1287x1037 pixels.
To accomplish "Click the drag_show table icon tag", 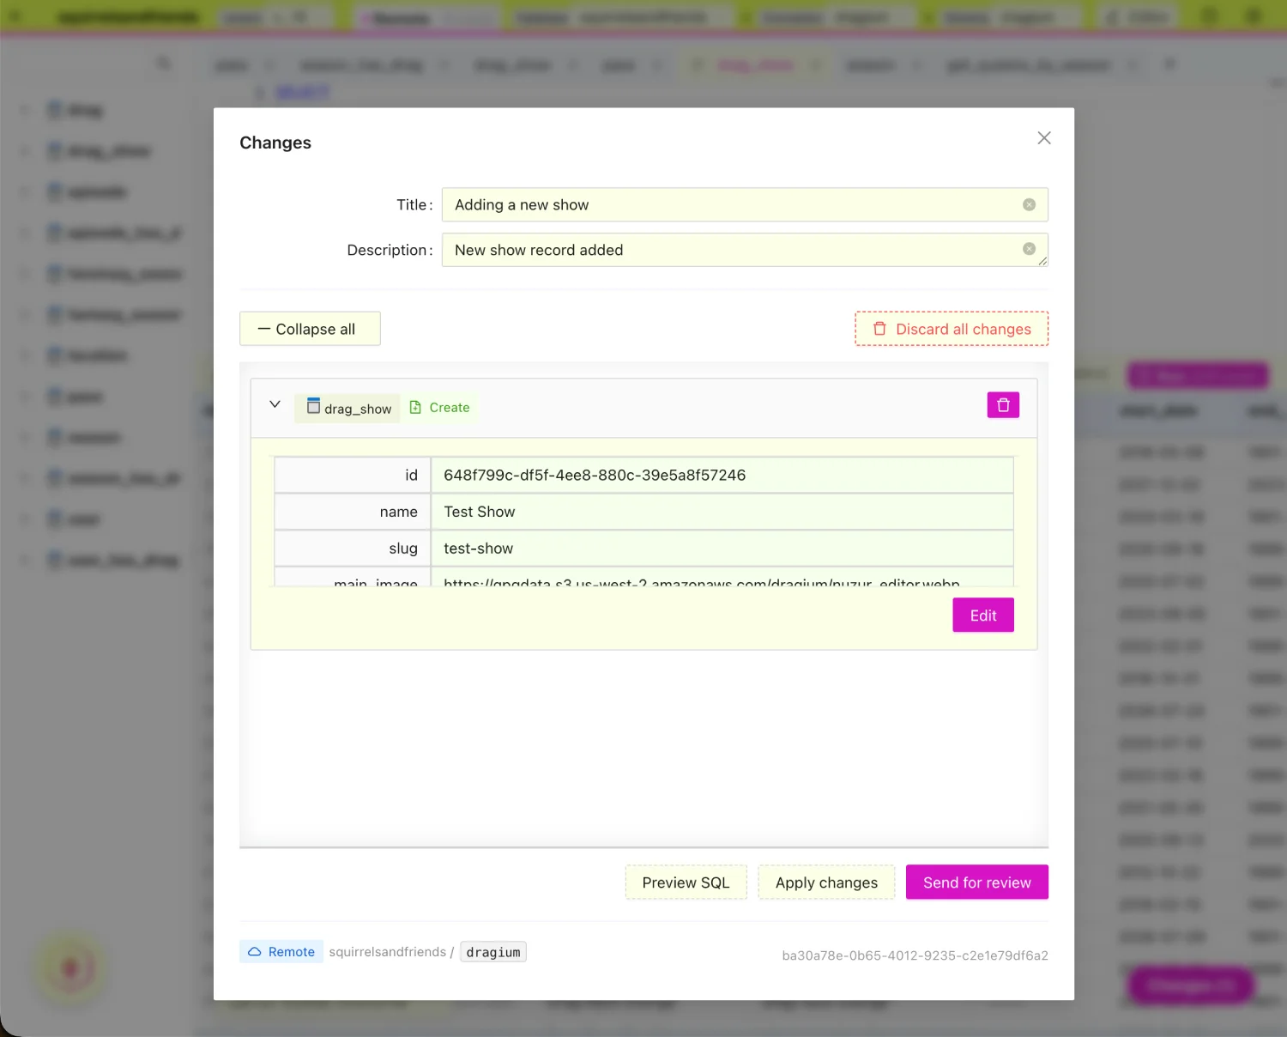I will pyautogui.click(x=348, y=408).
